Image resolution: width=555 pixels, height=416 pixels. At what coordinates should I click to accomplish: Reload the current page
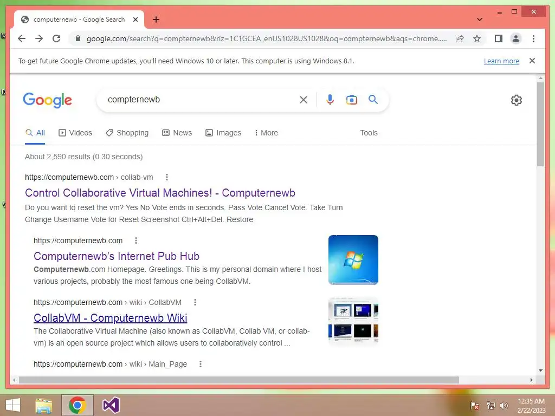click(x=56, y=38)
